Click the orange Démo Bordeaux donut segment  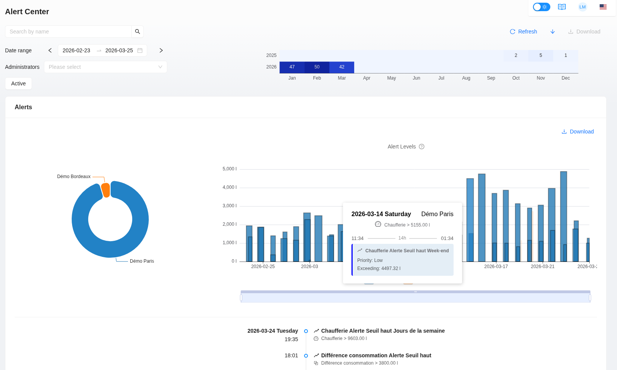click(x=106, y=190)
